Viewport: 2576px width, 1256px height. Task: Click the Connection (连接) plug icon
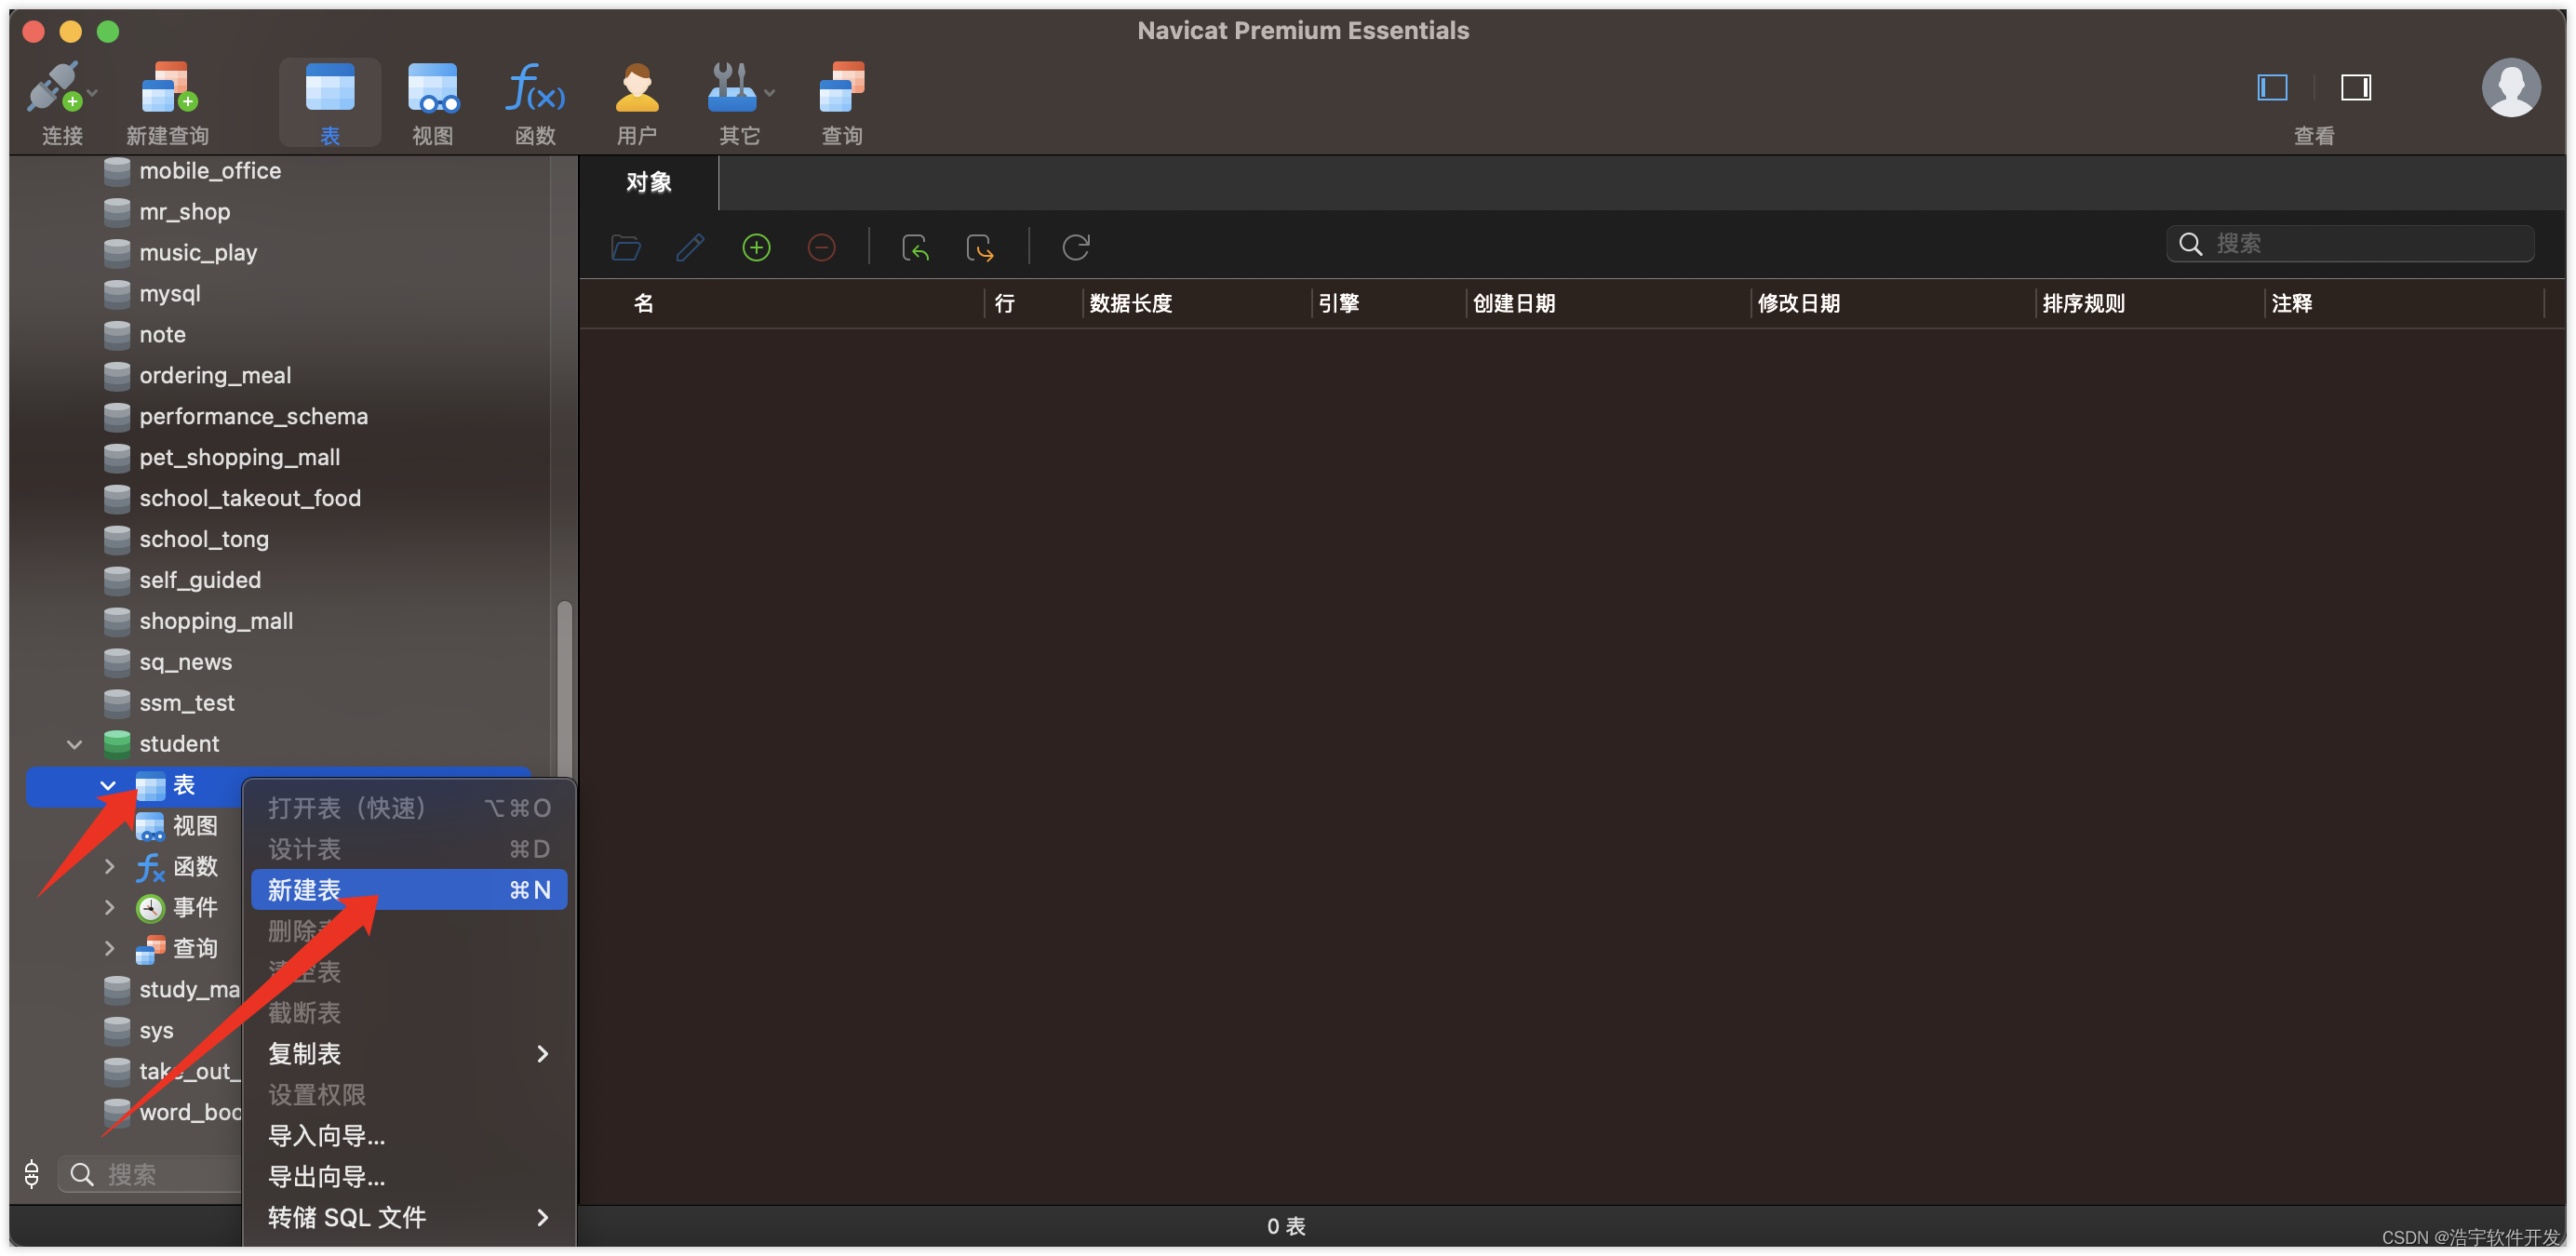pos(54,88)
